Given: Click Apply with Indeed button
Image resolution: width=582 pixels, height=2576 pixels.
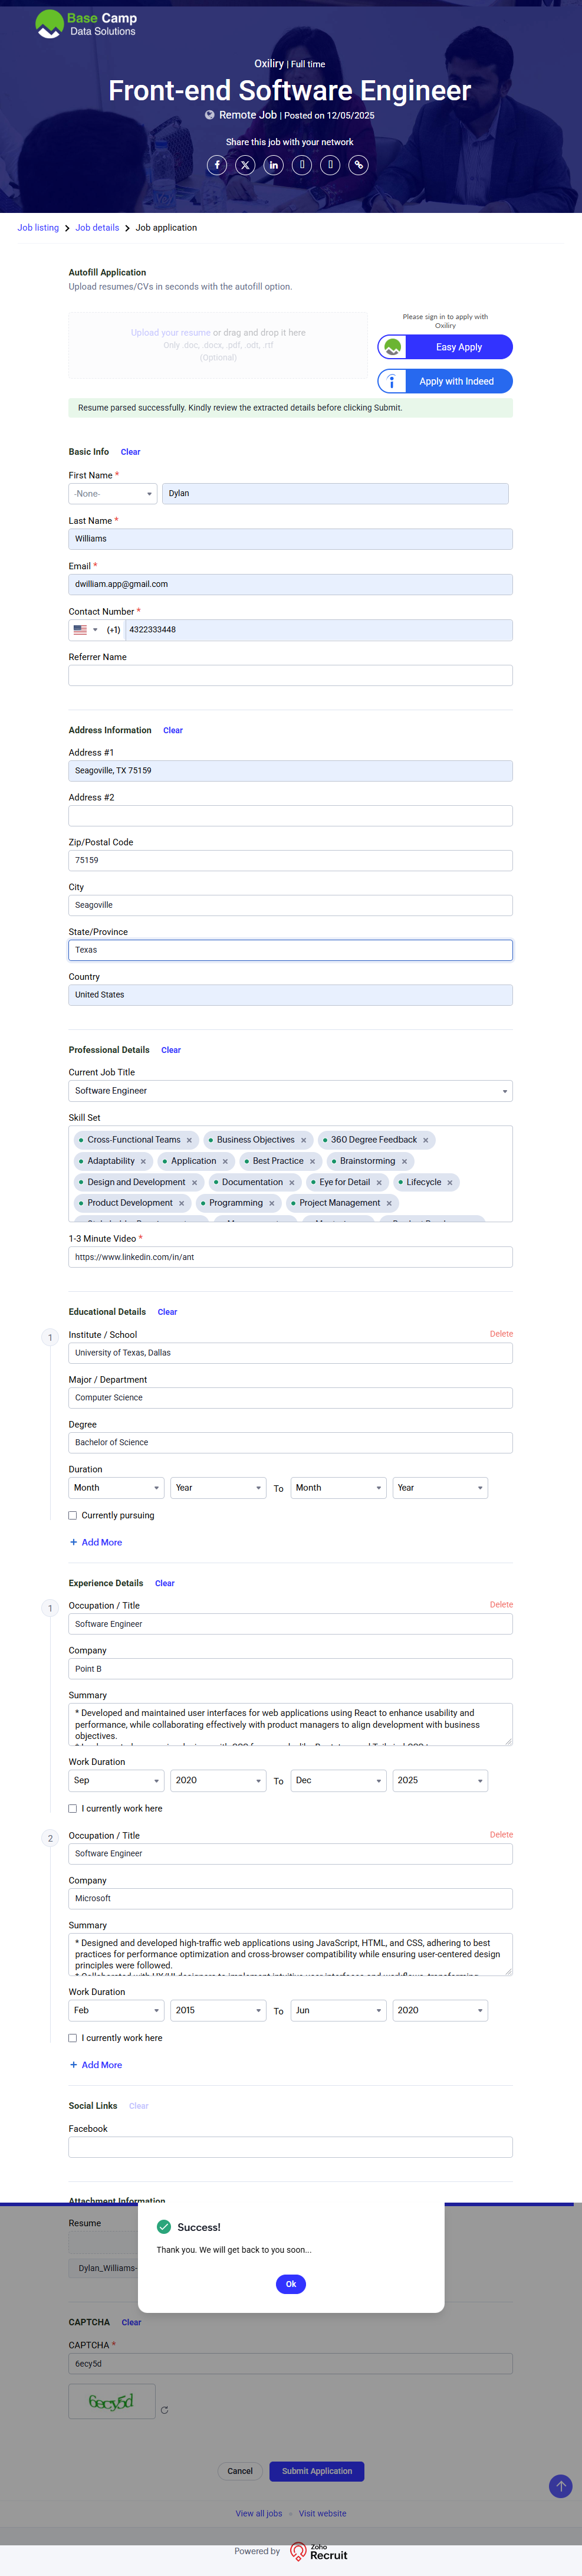Looking at the screenshot, I should (x=445, y=381).
